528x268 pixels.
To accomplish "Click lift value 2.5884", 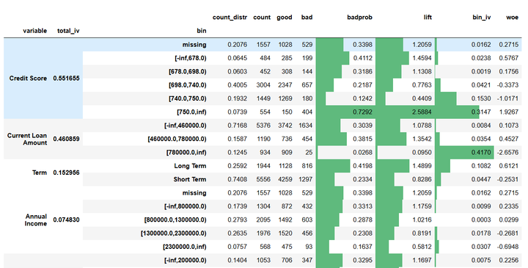I will (422, 112).
